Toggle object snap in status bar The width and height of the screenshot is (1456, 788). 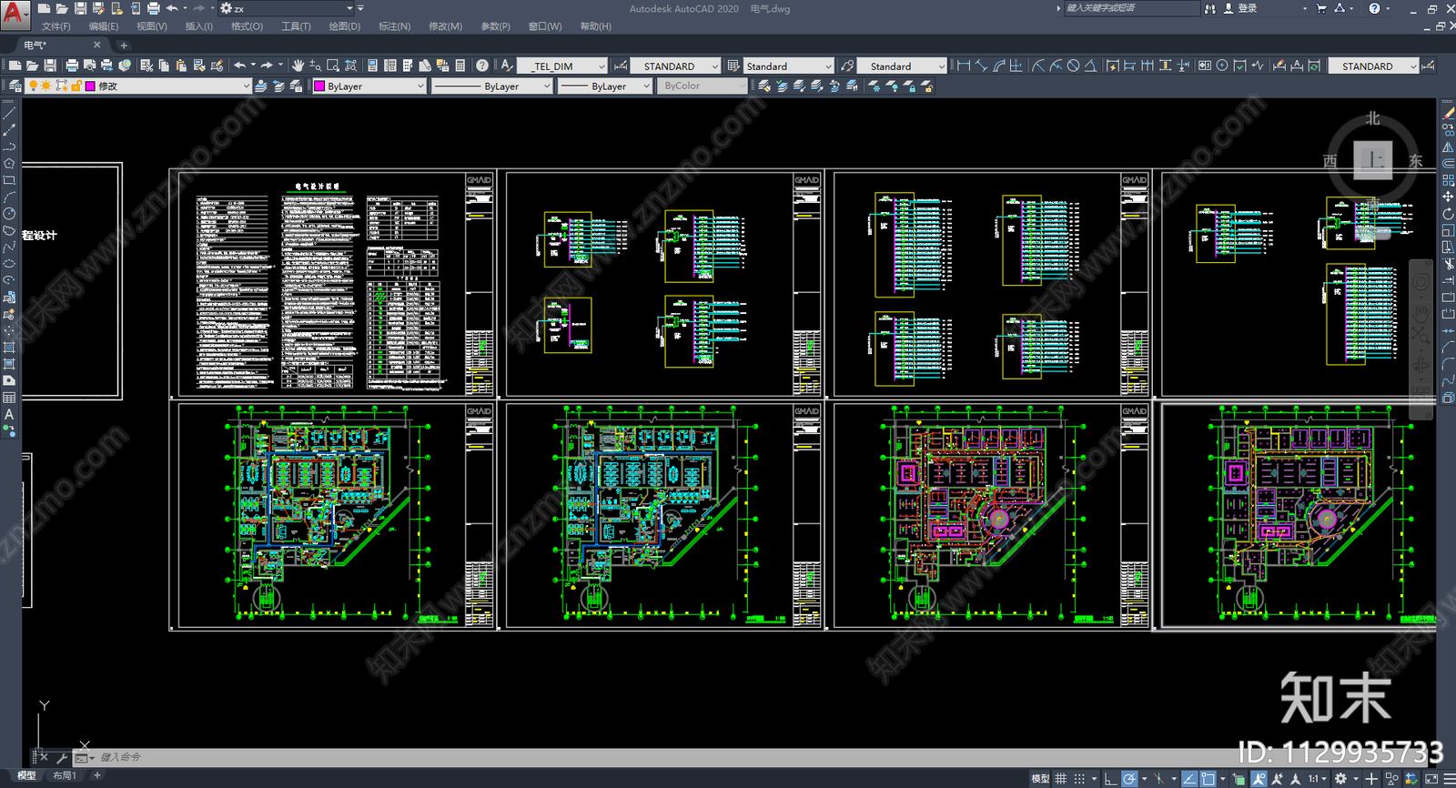(1208, 779)
